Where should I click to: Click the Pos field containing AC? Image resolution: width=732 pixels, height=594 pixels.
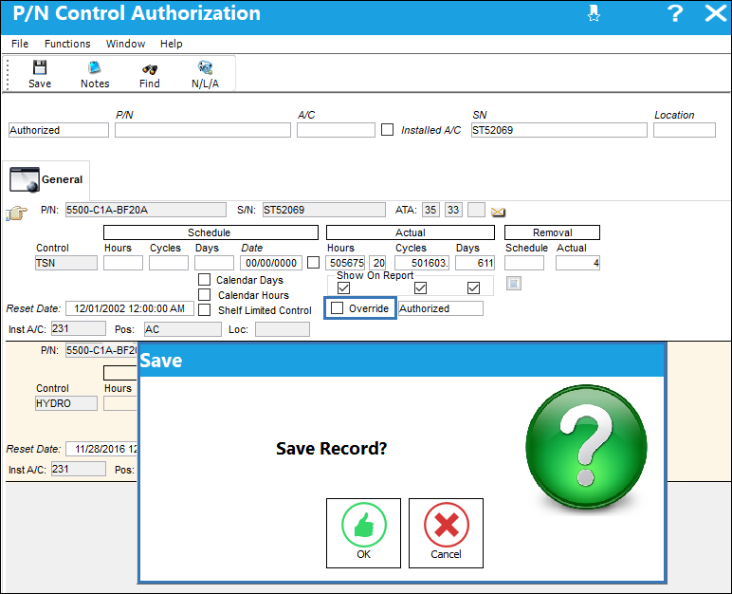(183, 329)
